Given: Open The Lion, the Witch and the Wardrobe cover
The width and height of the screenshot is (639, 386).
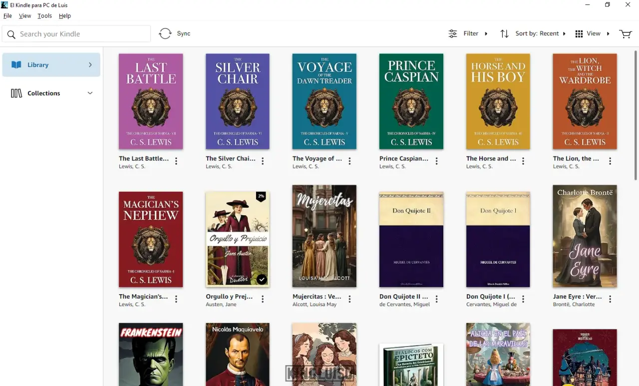Looking at the screenshot, I should tap(585, 101).
